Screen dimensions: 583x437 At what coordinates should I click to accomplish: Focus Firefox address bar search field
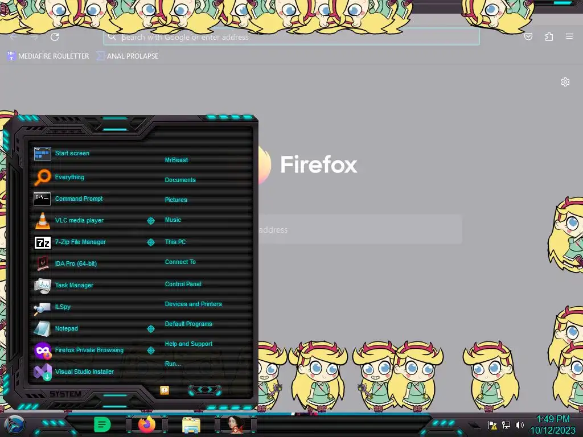pyautogui.click(x=291, y=37)
